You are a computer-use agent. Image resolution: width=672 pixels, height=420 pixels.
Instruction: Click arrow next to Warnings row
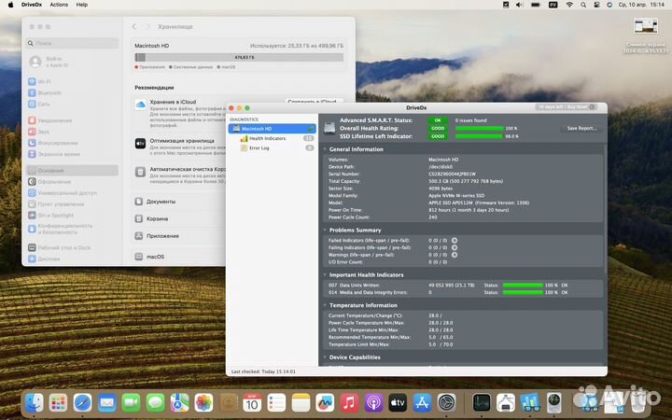pos(455,255)
